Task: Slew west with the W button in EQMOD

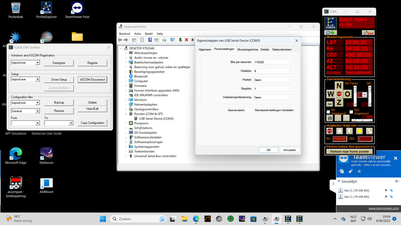Action: point(331,94)
